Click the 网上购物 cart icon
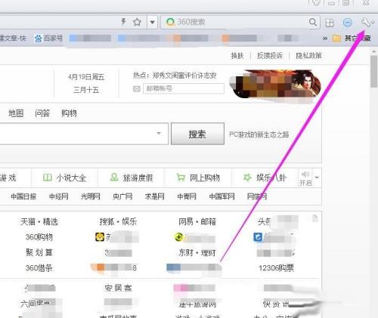Screen dimensions: 378x318 (x=181, y=178)
